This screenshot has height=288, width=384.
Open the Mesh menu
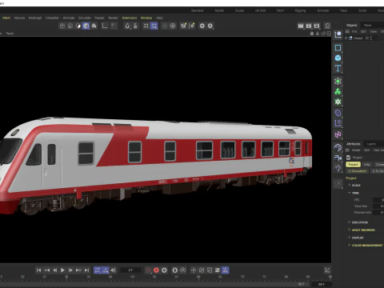pos(6,18)
